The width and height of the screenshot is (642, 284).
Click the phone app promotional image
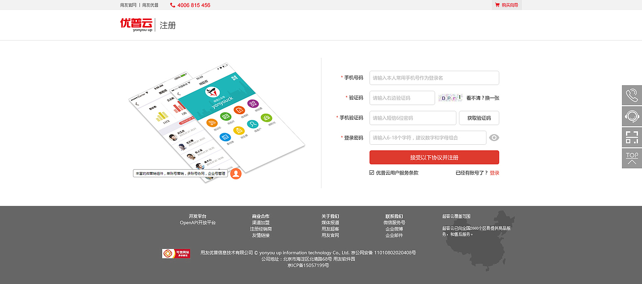tap(217, 122)
